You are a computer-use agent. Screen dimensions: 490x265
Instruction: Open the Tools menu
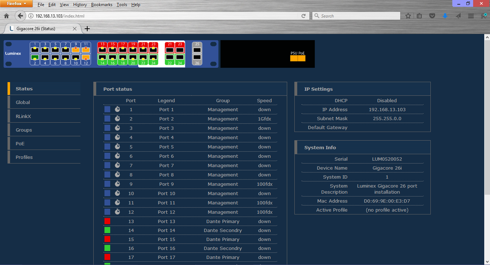pos(122,5)
